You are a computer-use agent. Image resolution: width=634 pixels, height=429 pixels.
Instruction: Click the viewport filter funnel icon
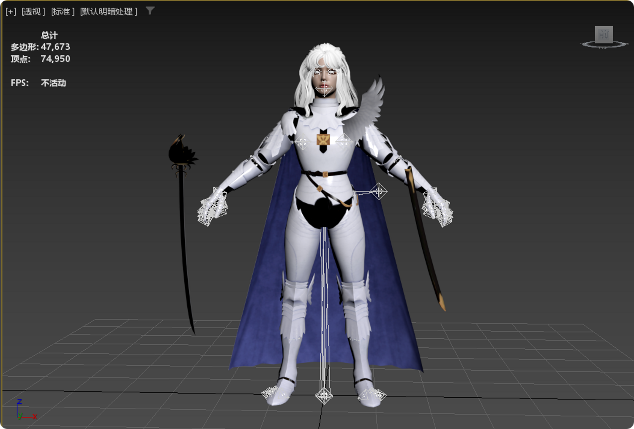point(150,11)
